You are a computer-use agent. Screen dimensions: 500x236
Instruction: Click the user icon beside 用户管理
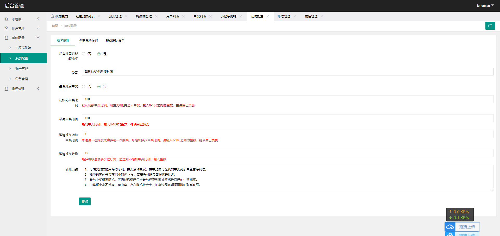tap(7, 28)
